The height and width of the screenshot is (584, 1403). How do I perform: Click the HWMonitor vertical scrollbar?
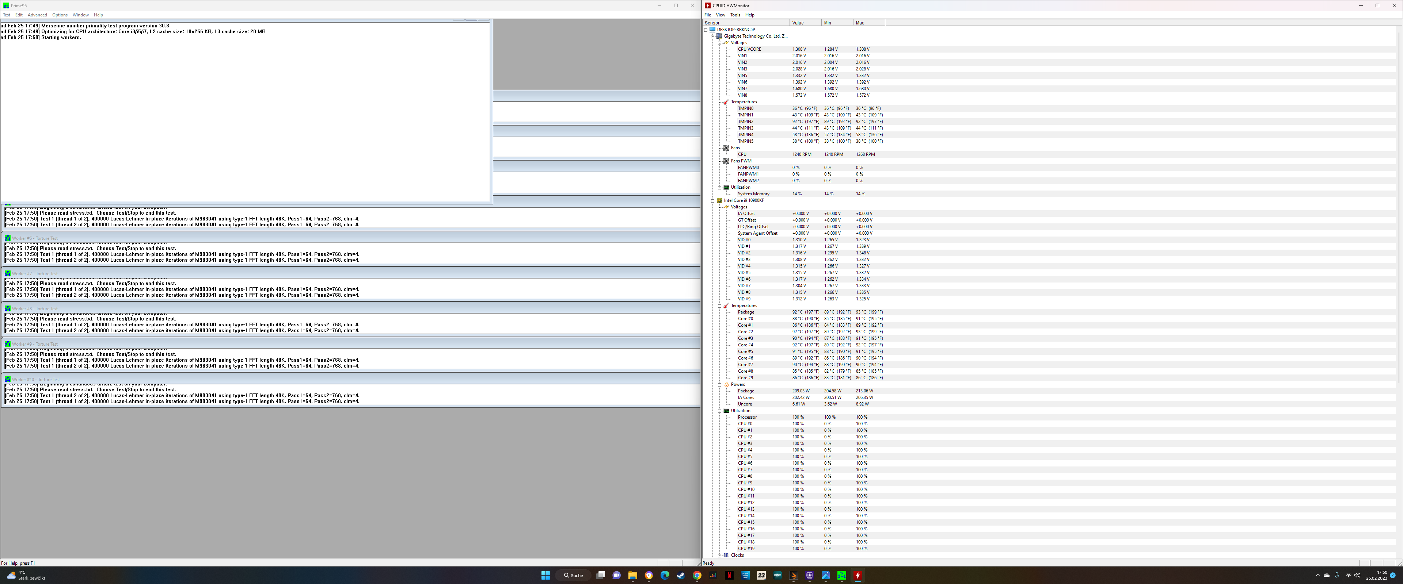1398,207
